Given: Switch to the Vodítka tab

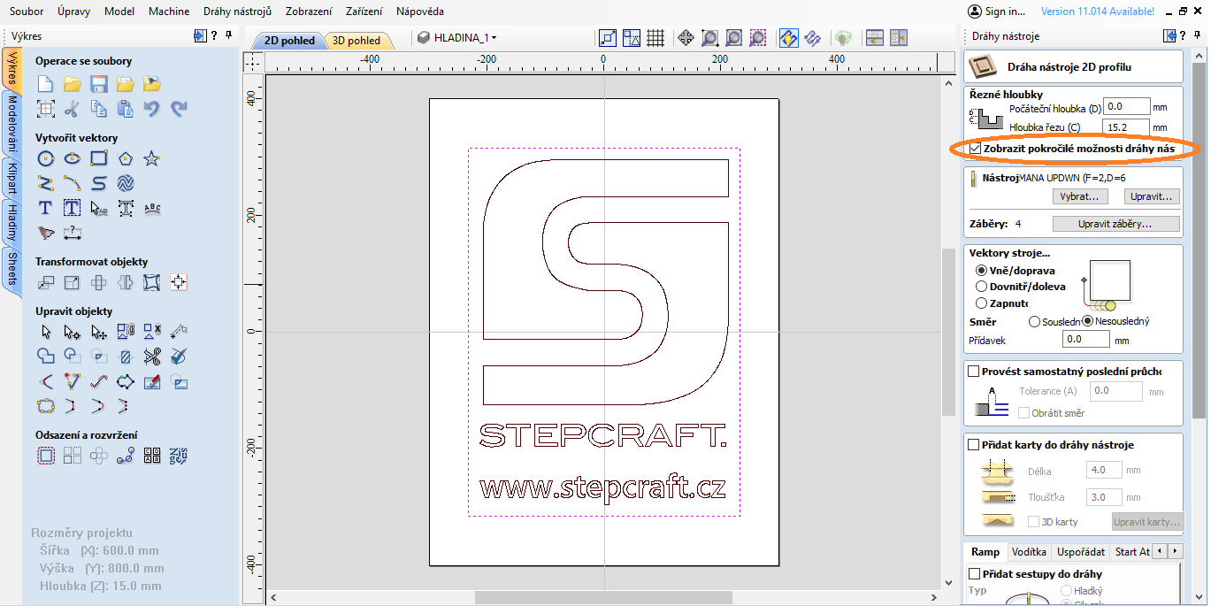Looking at the screenshot, I should (1029, 552).
